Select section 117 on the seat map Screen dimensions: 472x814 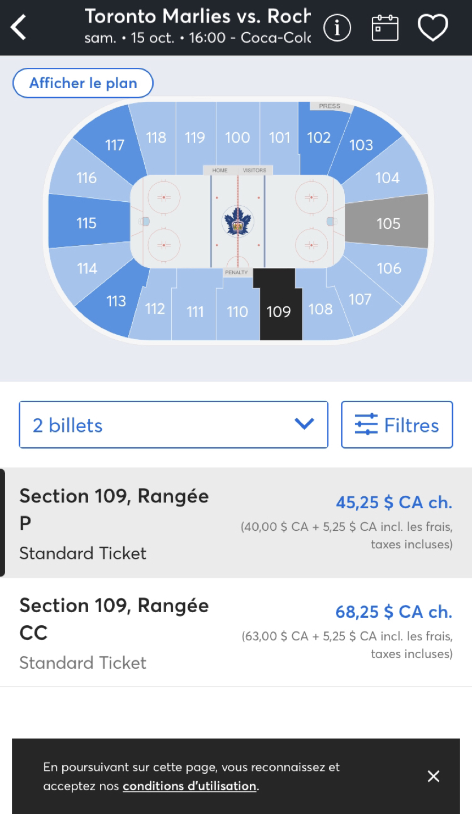coord(114,145)
